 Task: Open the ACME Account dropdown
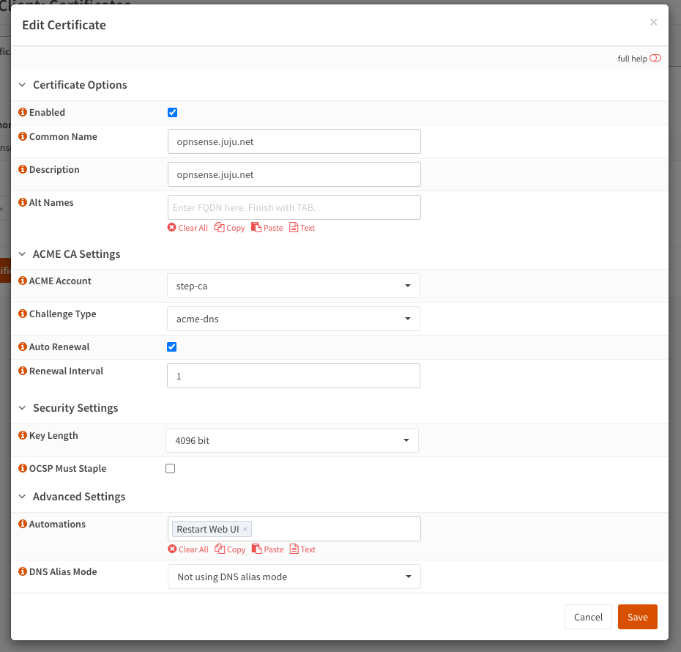[x=294, y=286]
